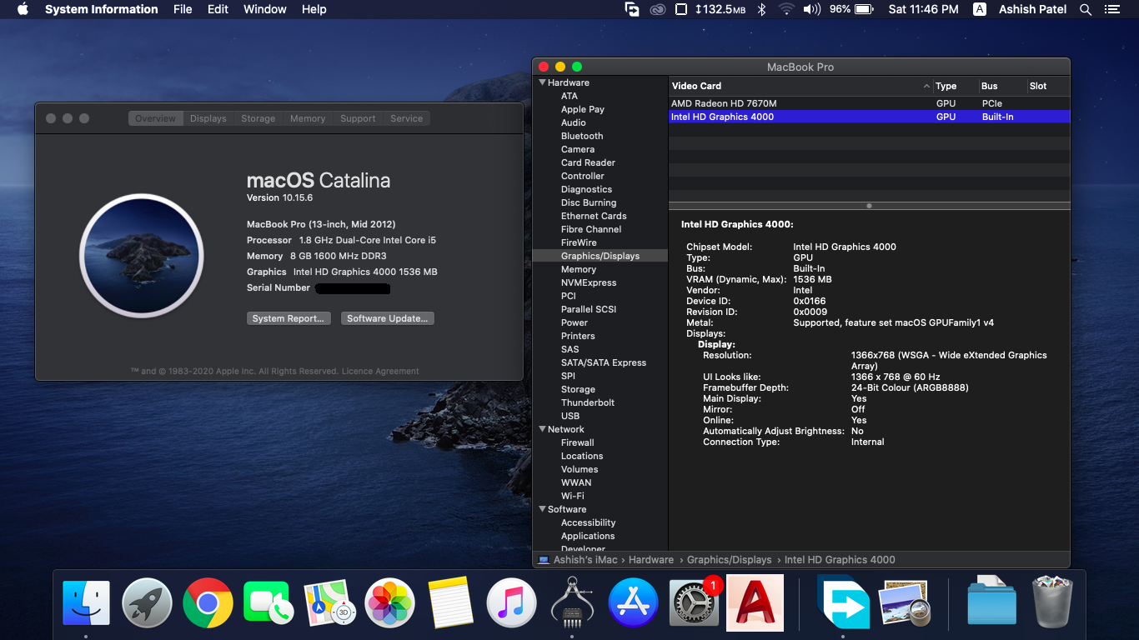
Task: Select Overview tab in About window
Action: point(156,118)
